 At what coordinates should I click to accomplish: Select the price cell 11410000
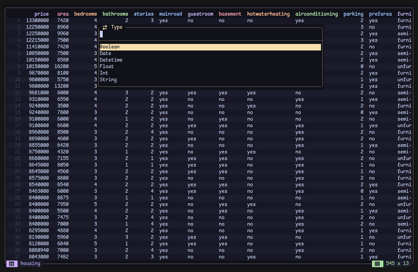point(37,47)
